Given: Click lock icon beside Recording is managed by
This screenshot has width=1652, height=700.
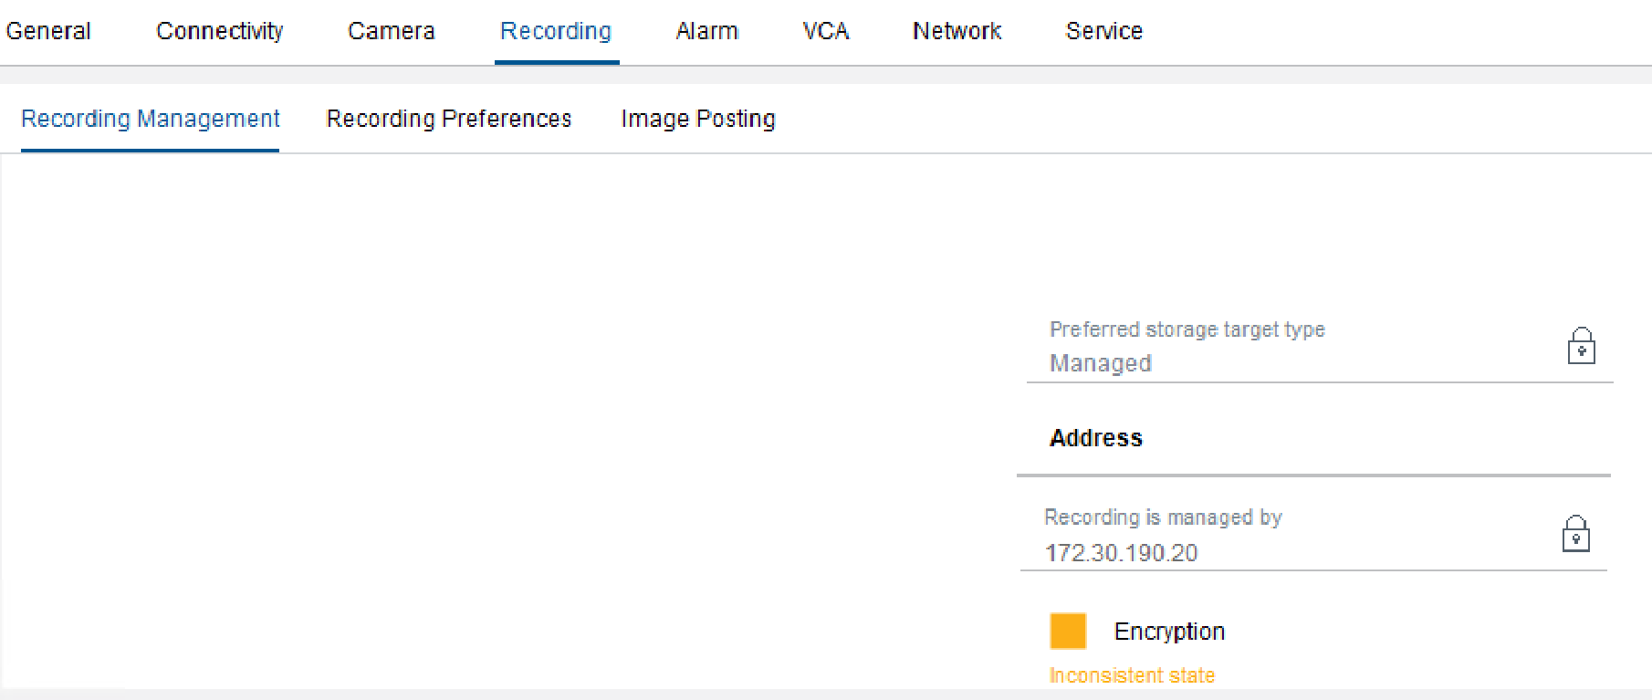Looking at the screenshot, I should (1575, 535).
